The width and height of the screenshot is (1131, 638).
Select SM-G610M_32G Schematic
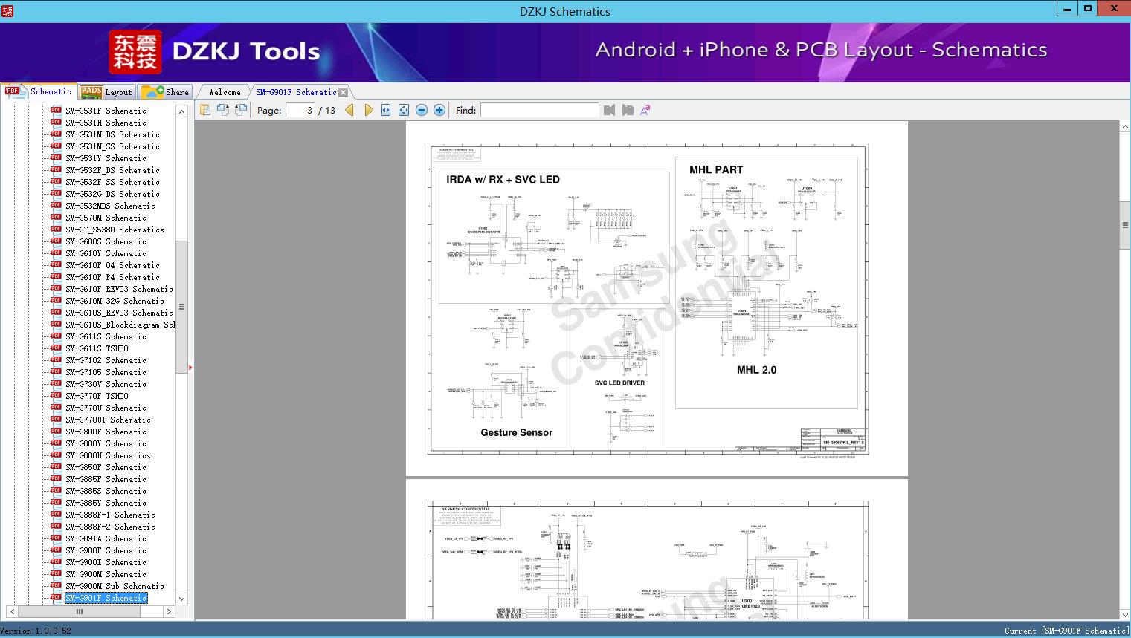[x=115, y=301]
